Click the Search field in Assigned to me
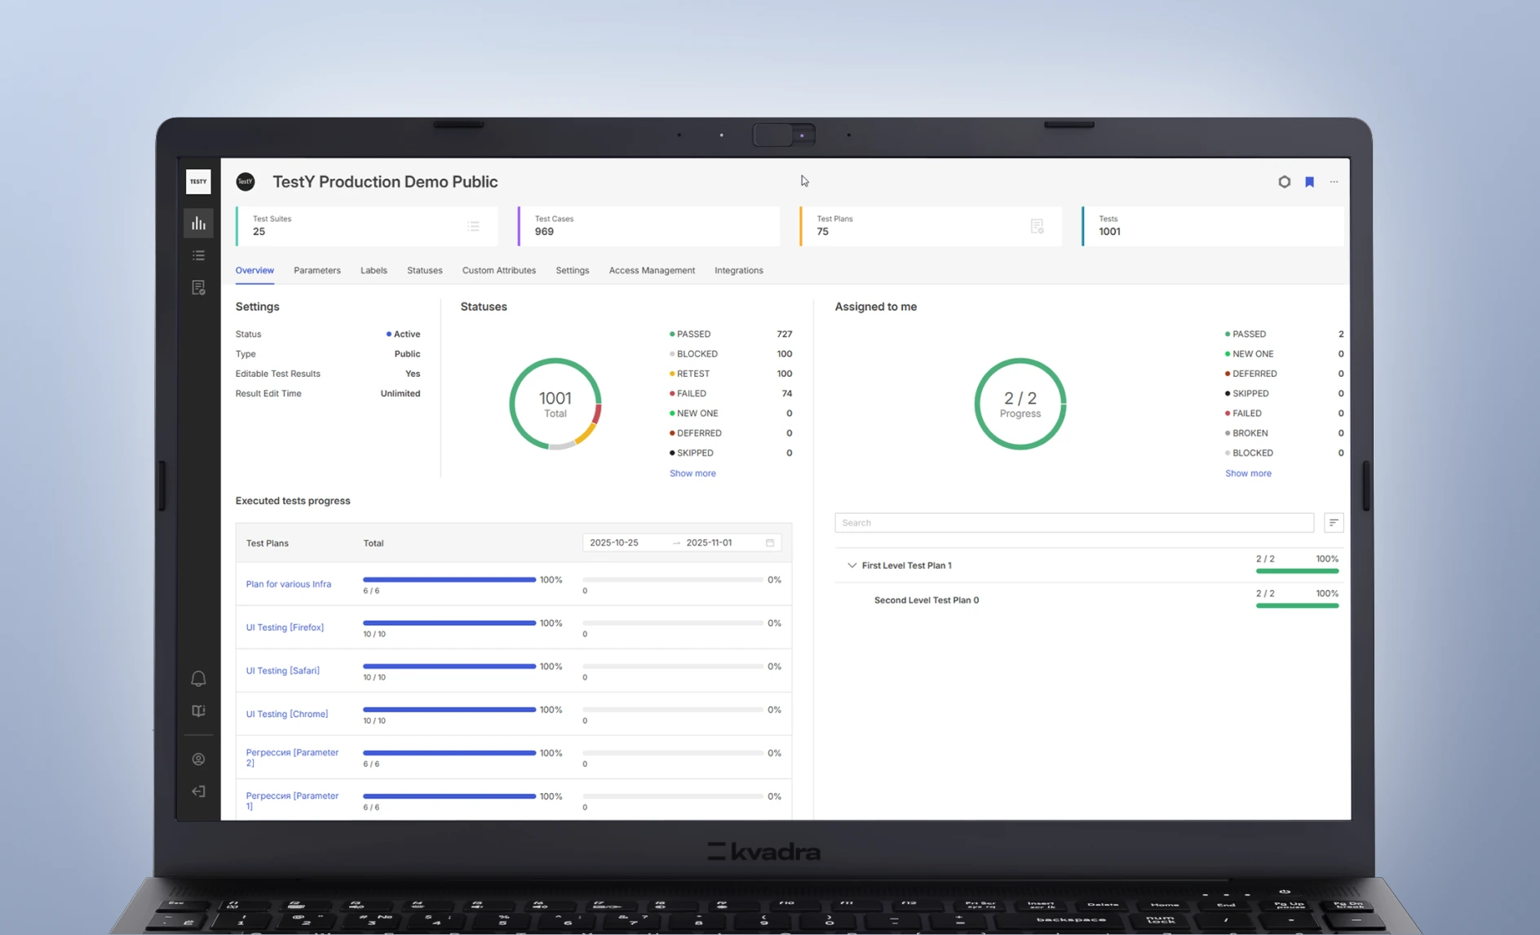The image size is (1540, 935). [x=1073, y=523]
